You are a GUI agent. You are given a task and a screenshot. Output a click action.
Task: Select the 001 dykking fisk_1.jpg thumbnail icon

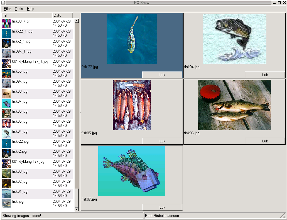pyautogui.click(x=6, y=64)
